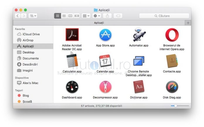The height and width of the screenshot is (127, 204).
Task: Select the Contacte address book icon
Action: [172, 61]
